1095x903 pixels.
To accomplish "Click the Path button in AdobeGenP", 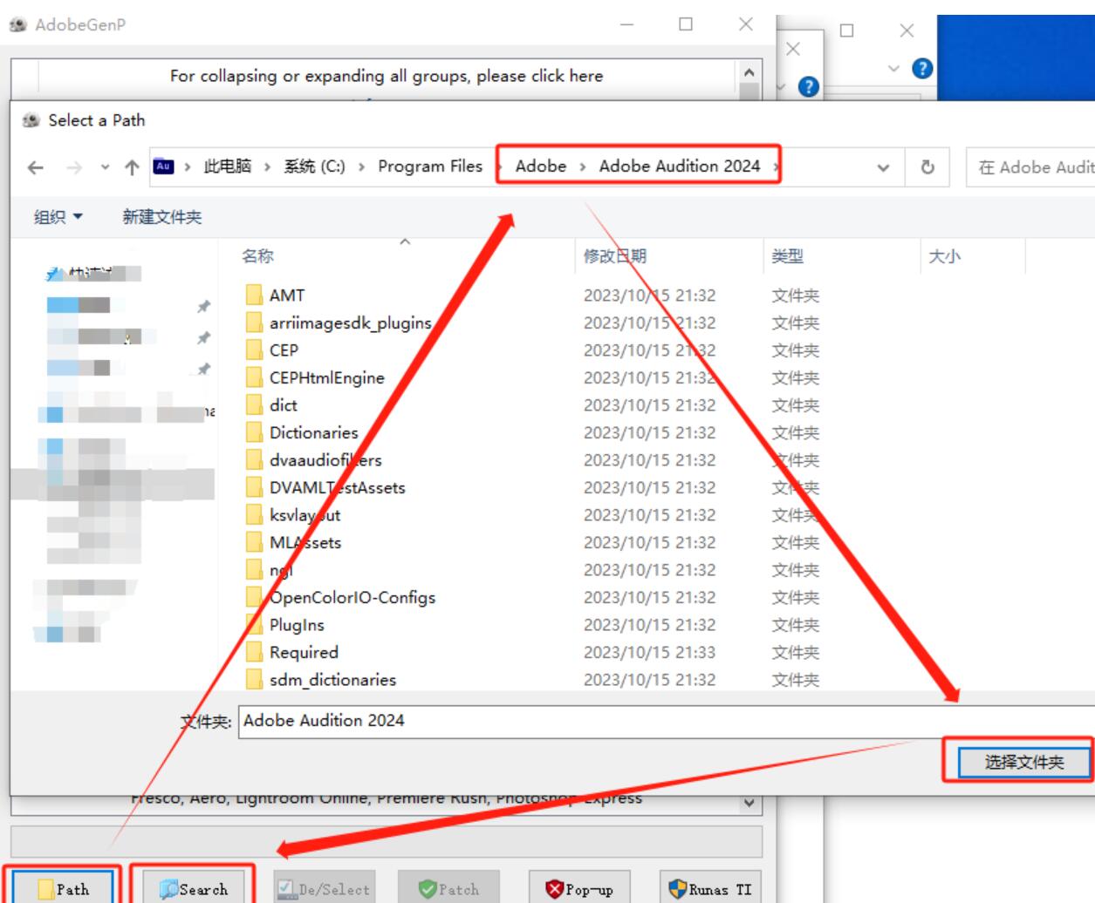I will pyautogui.click(x=63, y=888).
